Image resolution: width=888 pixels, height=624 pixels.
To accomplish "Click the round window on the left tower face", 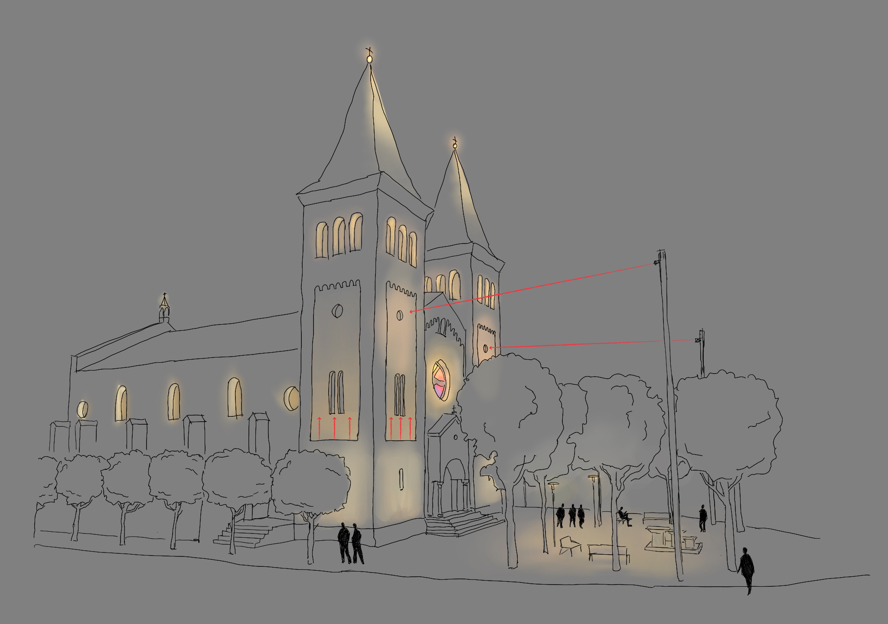I will coord(337,311).
